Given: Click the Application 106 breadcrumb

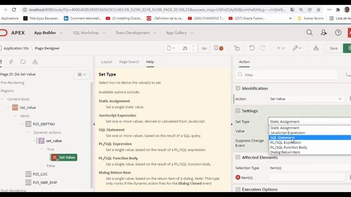Looking at the screenshot, I should coord(16,48).
